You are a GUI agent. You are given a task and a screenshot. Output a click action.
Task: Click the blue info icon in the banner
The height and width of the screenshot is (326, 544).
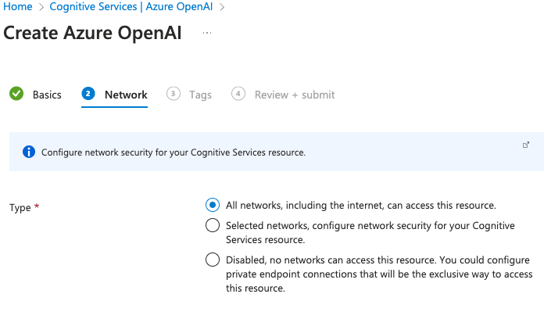tap(29, 152)
